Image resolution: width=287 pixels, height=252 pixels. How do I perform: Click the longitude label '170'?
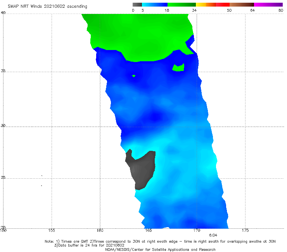pyautogui.click(x=197, y=230)
